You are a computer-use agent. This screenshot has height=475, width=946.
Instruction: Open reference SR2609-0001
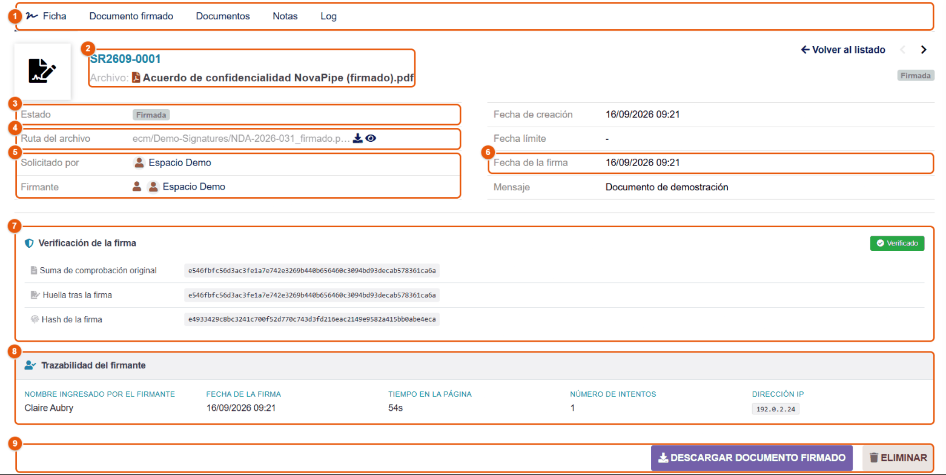125,59
